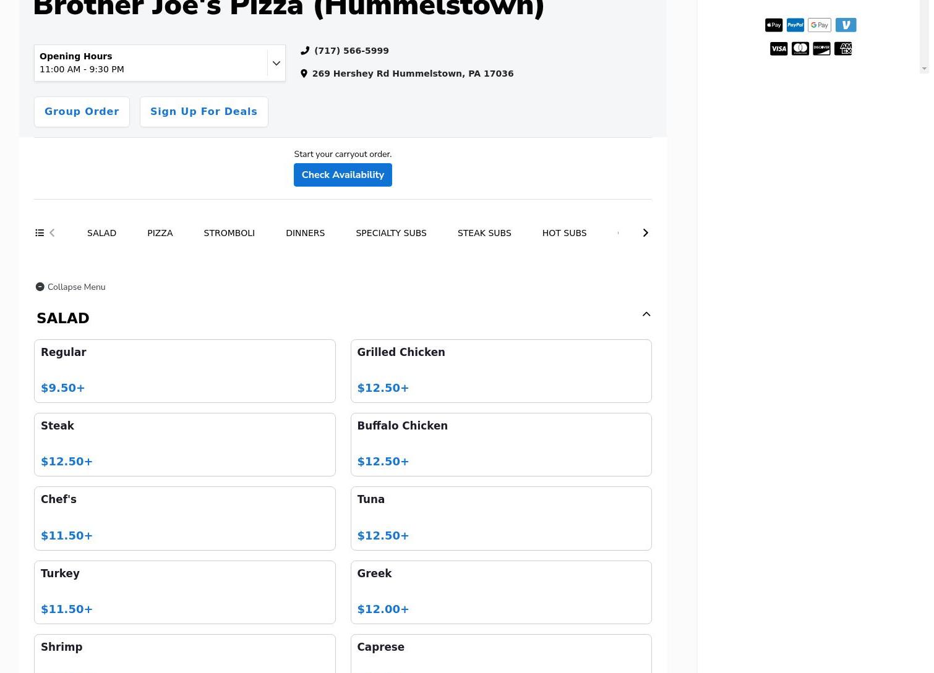
Task: Open the Steak salad item card
Action: (x=185, y=445)
